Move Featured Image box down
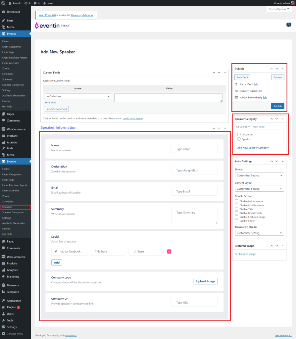 tap(277, 246)
